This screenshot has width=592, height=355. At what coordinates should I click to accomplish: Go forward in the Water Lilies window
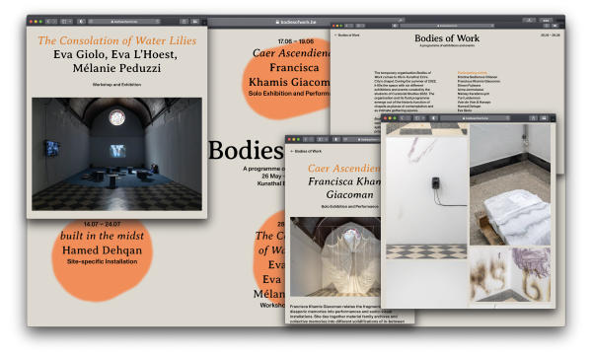click(x=54, y=22)
